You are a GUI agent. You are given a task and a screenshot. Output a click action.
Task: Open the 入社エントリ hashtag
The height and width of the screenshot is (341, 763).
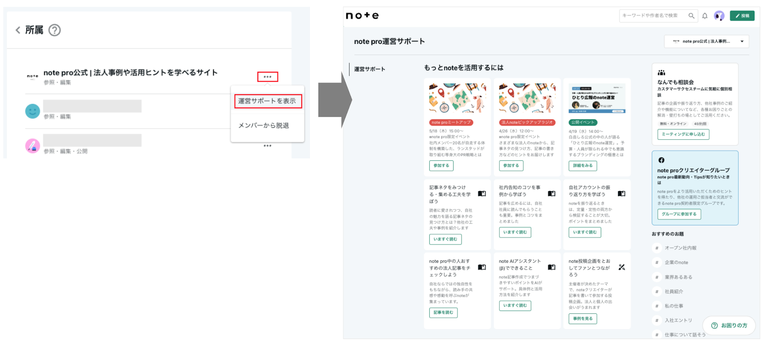679,320
